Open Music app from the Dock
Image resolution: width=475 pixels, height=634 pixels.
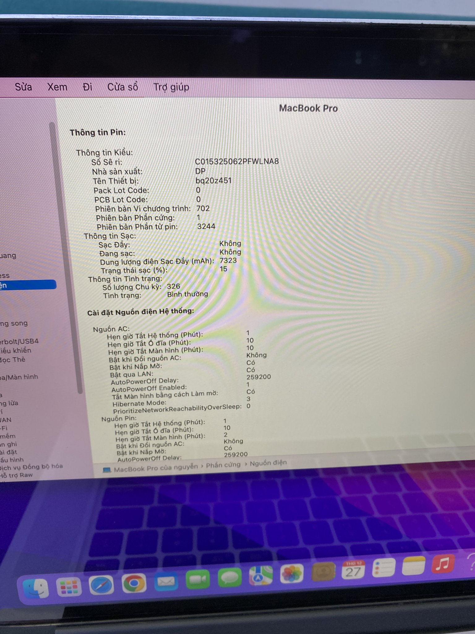click(x=443, y=564)
